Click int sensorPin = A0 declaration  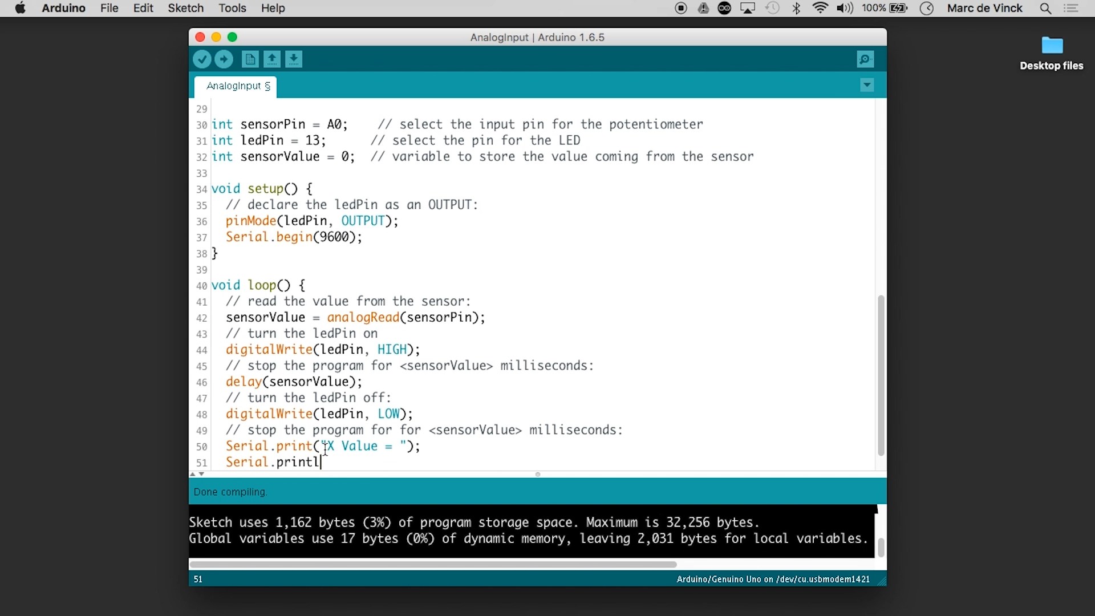[279, 124]
